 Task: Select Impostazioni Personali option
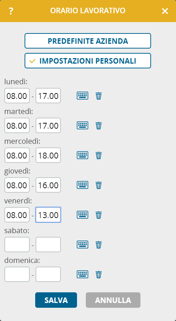(x=88, y=61)
